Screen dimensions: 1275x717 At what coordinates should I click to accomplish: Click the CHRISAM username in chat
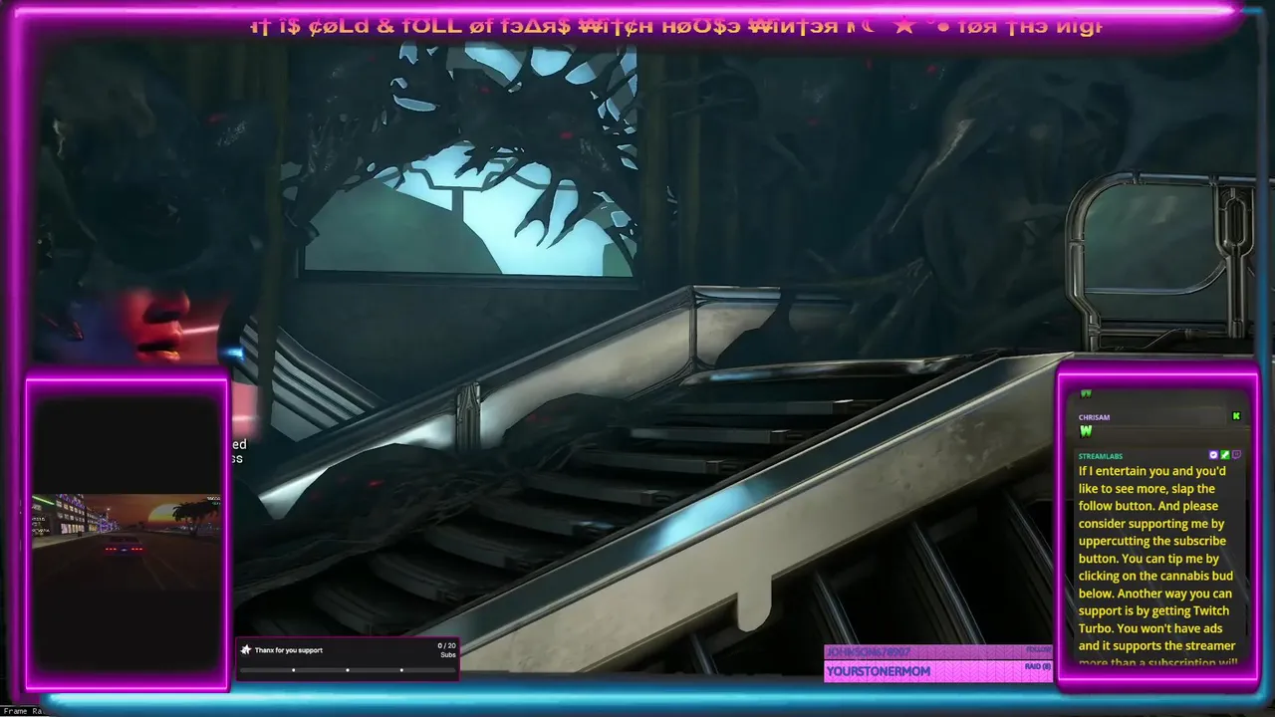pyautogui.click(x=1094, y=417)
